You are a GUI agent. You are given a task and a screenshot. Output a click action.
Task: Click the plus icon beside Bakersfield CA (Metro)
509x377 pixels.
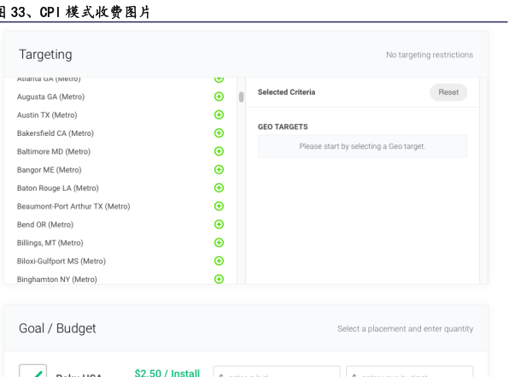219,133
